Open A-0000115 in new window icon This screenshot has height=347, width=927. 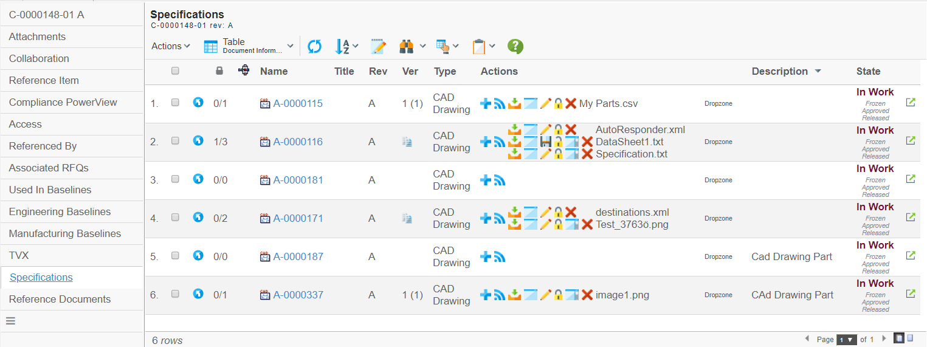(910, 103)
